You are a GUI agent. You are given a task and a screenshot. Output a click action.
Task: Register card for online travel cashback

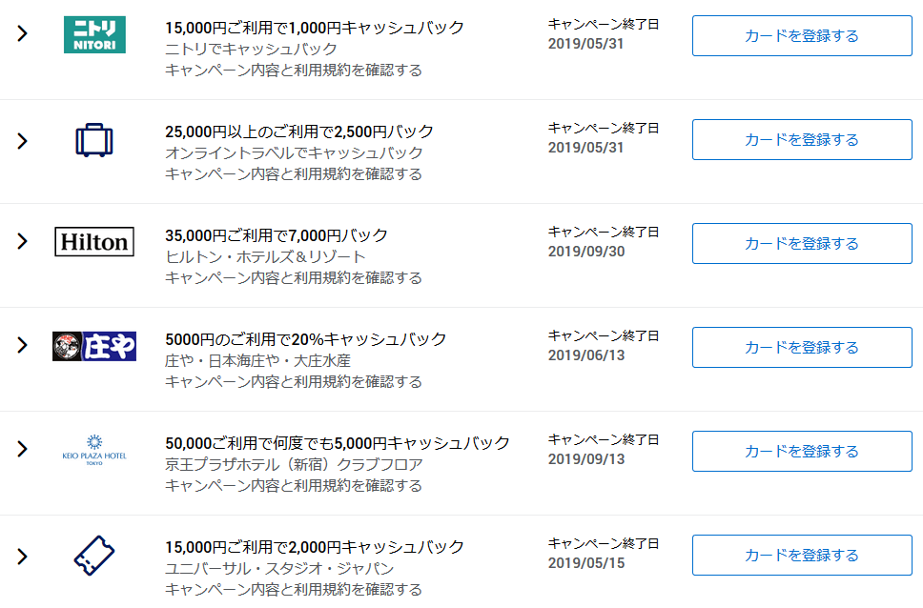coord(801,140)
